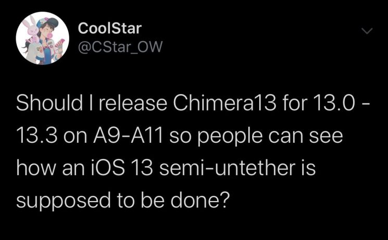Viewport: 388px width, 240px height.
Task: Open the CoolStar display name
Action: point(109,28)
